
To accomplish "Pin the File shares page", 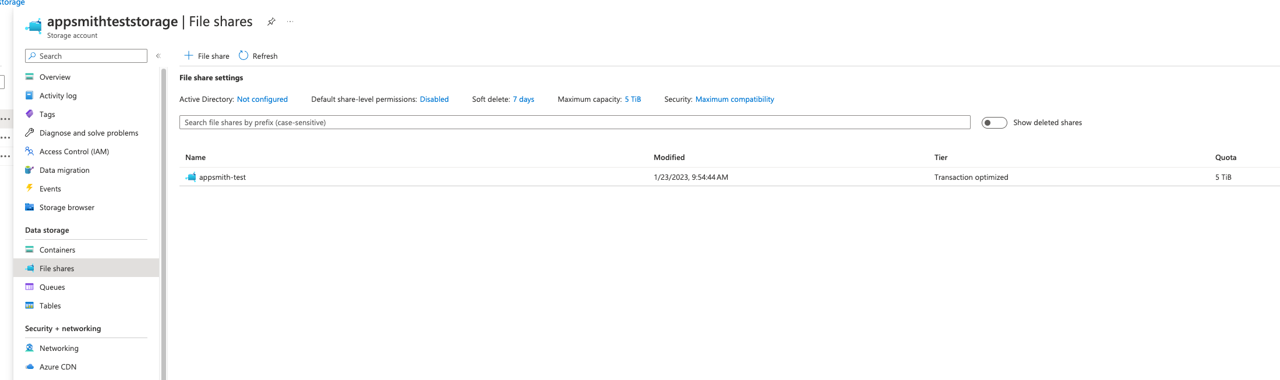I will click(271, 22).
